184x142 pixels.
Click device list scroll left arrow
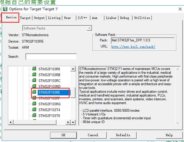pyautogui.click(x=11, y=122)
